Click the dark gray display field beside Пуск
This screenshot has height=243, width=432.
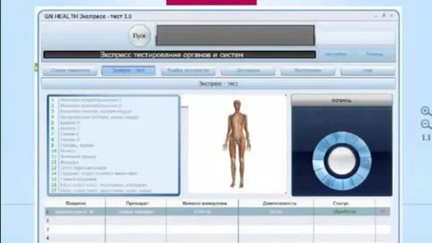(x=236, y=35)
